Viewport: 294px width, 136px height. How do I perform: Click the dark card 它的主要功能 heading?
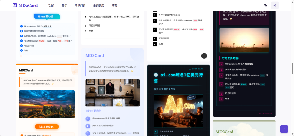click(x=231, y=58)
